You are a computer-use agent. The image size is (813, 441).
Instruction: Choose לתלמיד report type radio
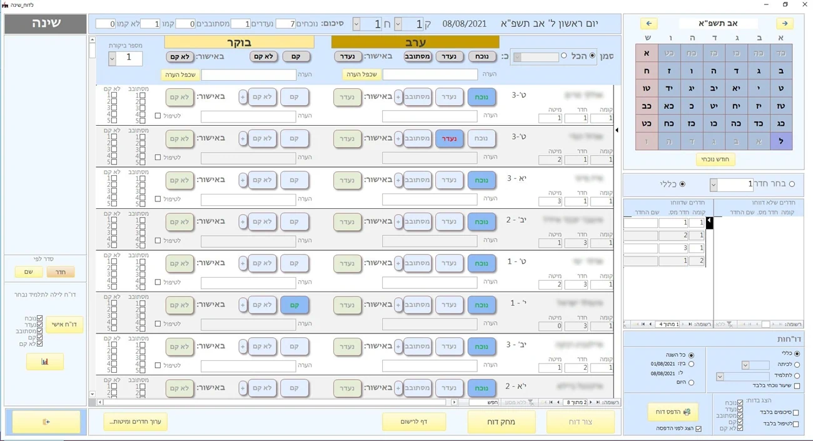[x=797, y=375]
